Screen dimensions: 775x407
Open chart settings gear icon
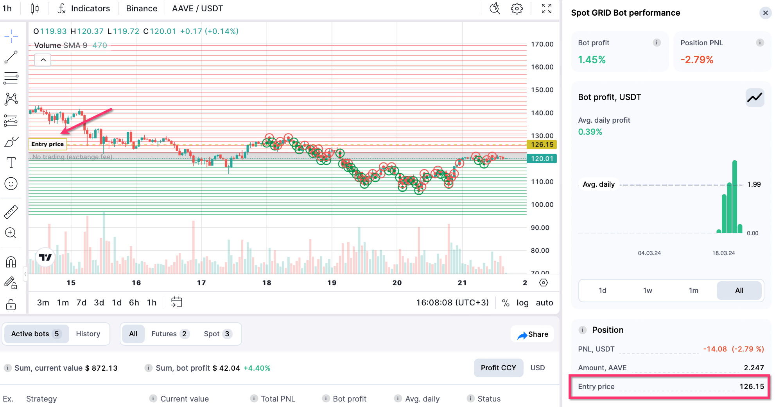click(517, 9)
